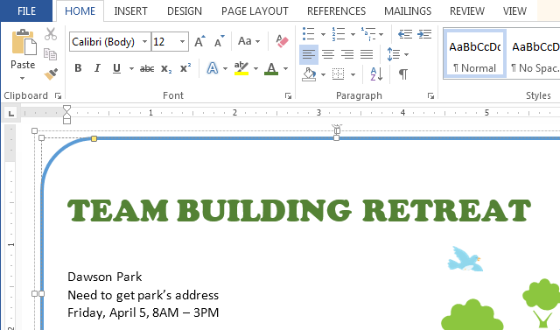Click the Friday, April 5 line
The height and width of the screenshot is (330, 560).
click(143, 312)
